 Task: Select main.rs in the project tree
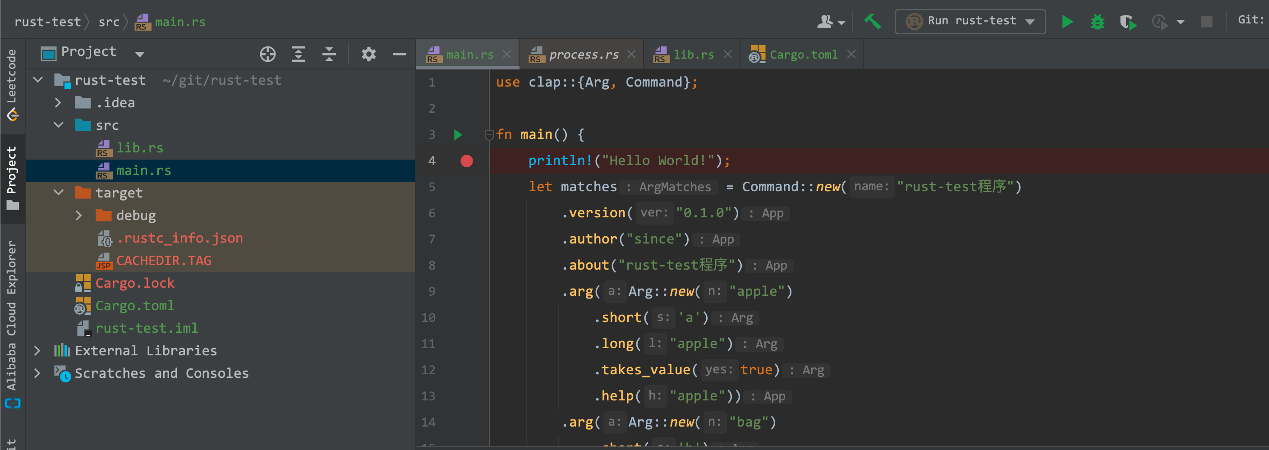pyautogui.click(x=220, y=170)
